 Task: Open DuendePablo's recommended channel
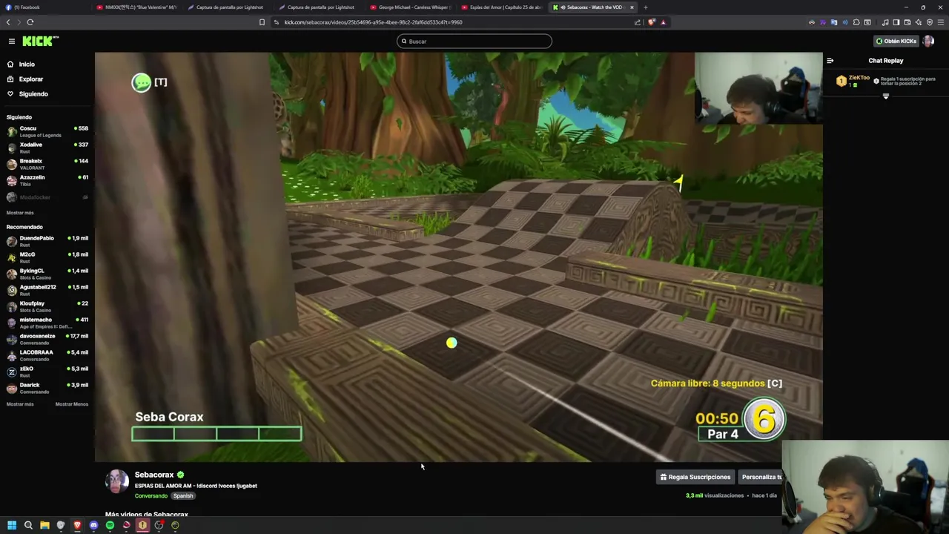(x=46, y=241)
